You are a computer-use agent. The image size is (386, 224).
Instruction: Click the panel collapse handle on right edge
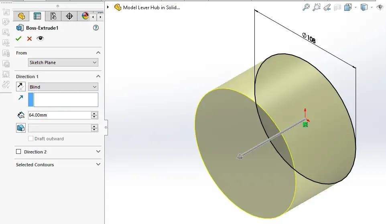point(106,127)
